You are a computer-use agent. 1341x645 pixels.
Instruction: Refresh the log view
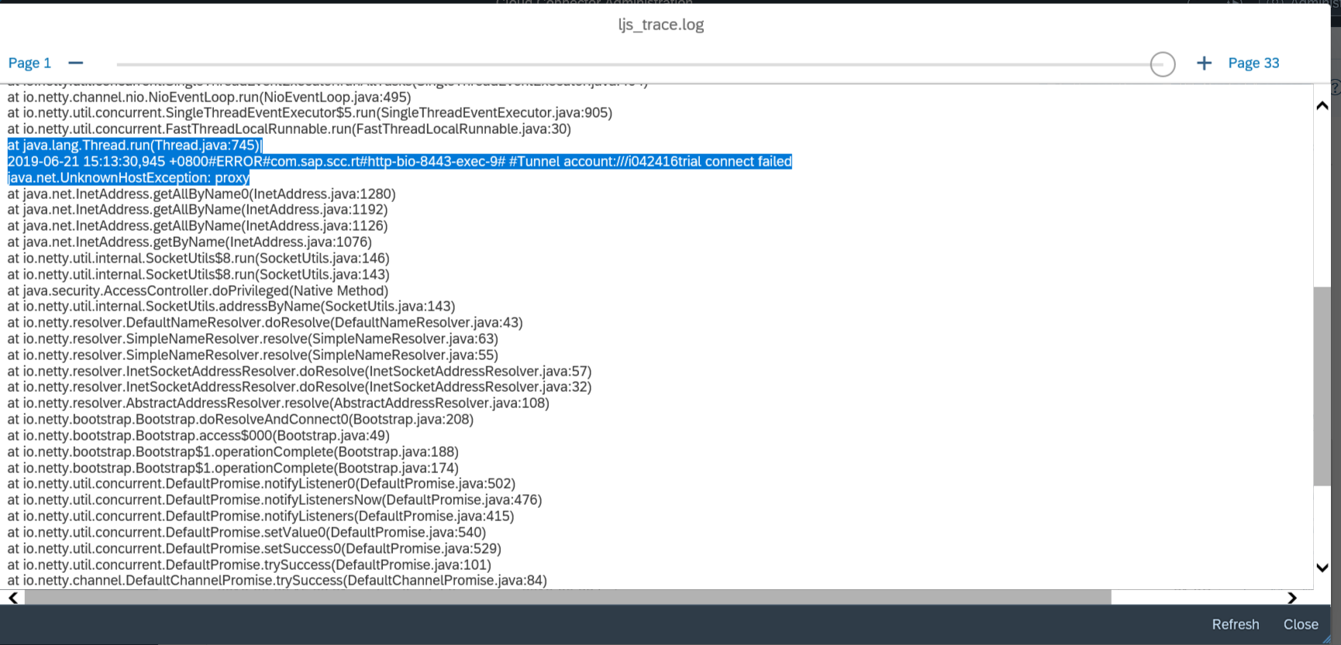coord(1236,624)
